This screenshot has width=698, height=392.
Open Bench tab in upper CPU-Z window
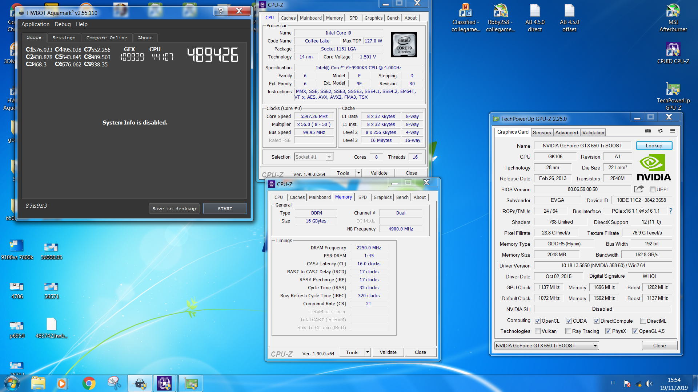[393, 18]
